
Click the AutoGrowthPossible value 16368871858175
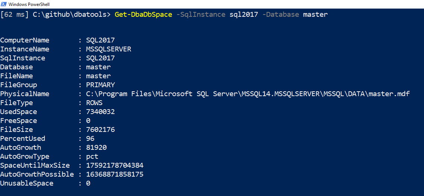(x=115, y=174)
